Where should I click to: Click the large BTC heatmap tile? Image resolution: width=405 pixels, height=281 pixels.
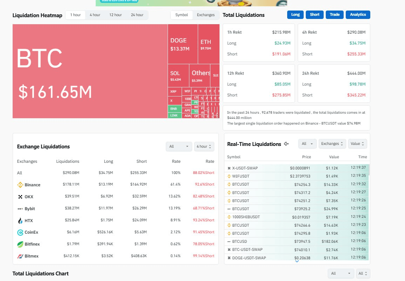[90, 71]
